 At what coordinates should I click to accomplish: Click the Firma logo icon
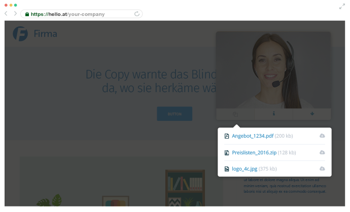click(20, 34)
